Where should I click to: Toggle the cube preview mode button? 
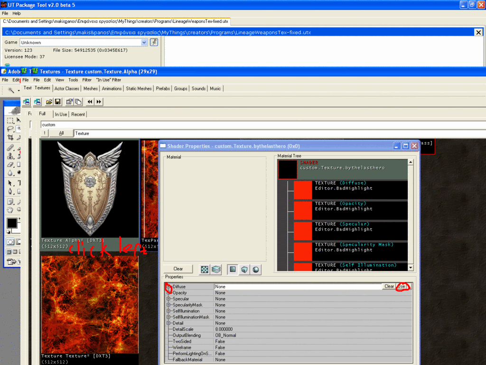click(244, 269)
